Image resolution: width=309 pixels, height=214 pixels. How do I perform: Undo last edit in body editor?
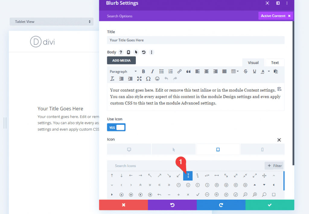pyautogui.click(x=166, y=79)
